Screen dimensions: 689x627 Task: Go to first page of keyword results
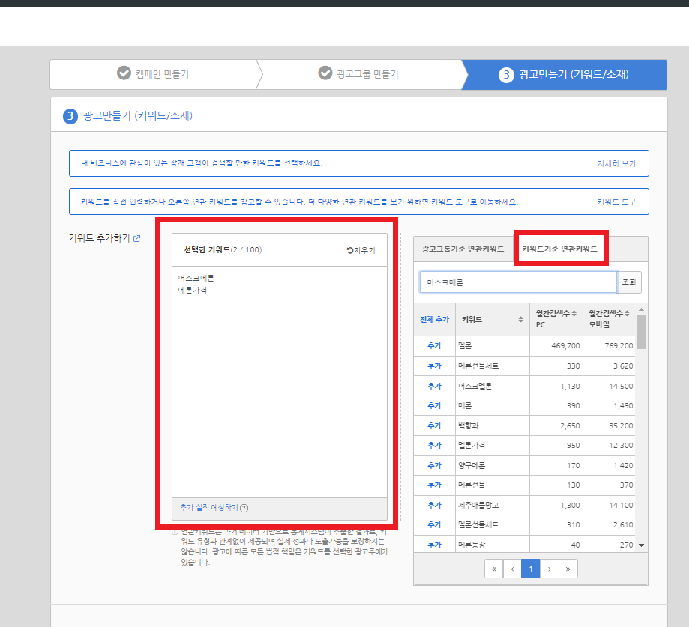click(x=494, y=569)
